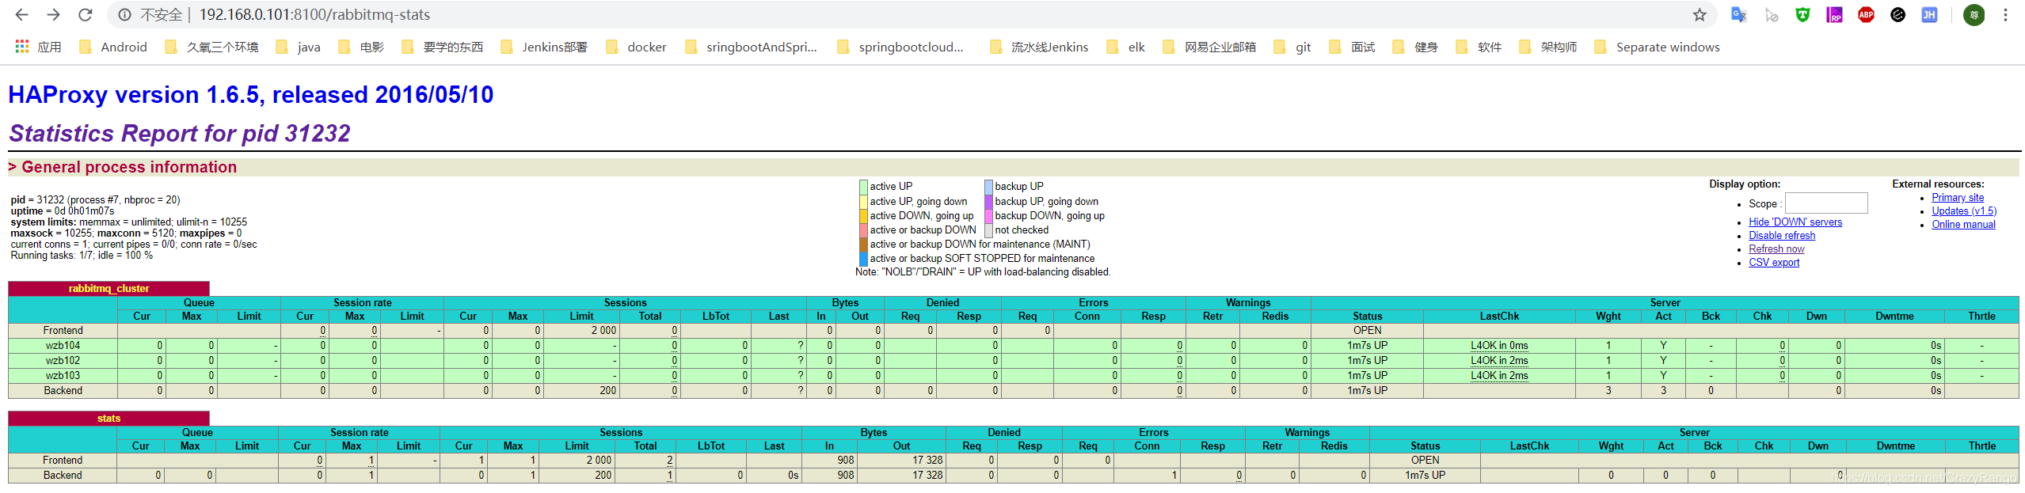Click the LastChk value in the wzb102 row
The image size is (2025, 493).
tap(1499, 361)
